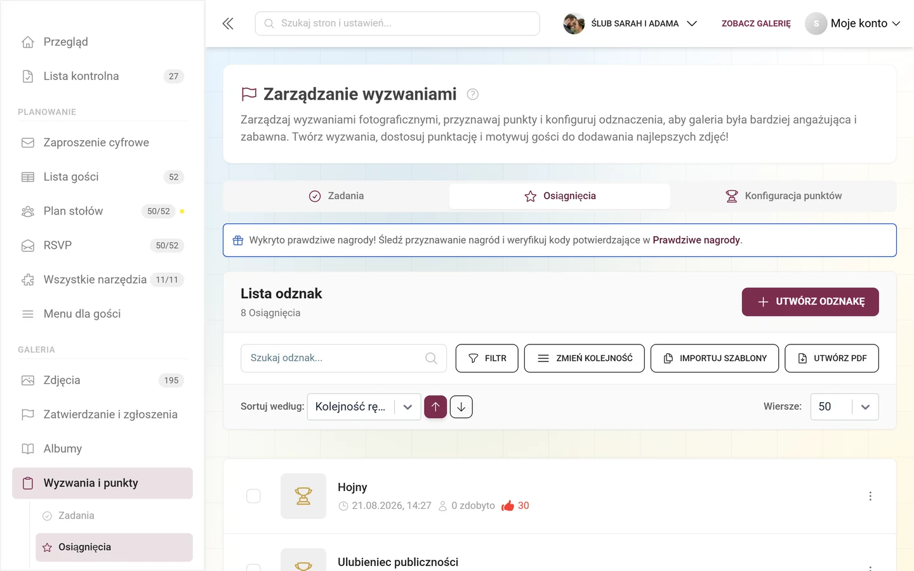Open the Moje konto account menu
The width and height of the screenshot is (914, 571).
(x=852, y=23)
